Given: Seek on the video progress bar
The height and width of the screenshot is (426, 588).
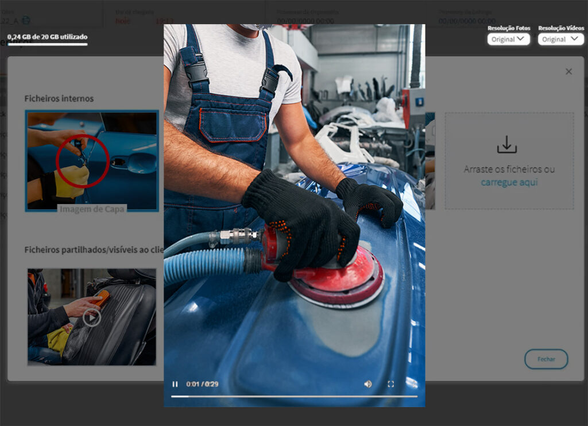Looking at the screenshot, I should coord(295,396).
